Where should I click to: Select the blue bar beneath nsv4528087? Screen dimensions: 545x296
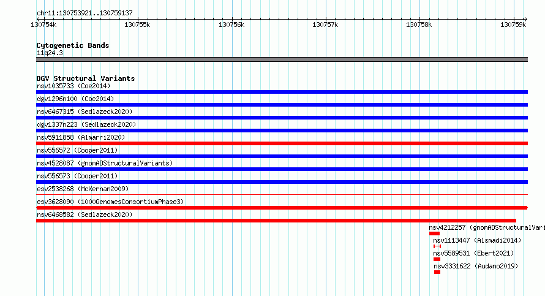(282, 169)
